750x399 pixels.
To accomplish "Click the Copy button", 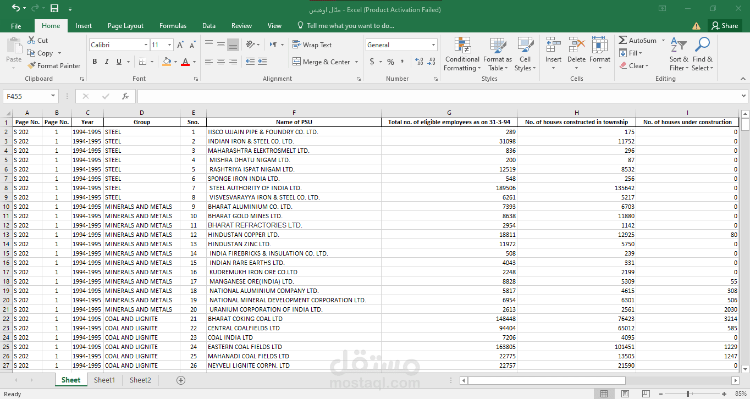I will [x=41, y=53].
